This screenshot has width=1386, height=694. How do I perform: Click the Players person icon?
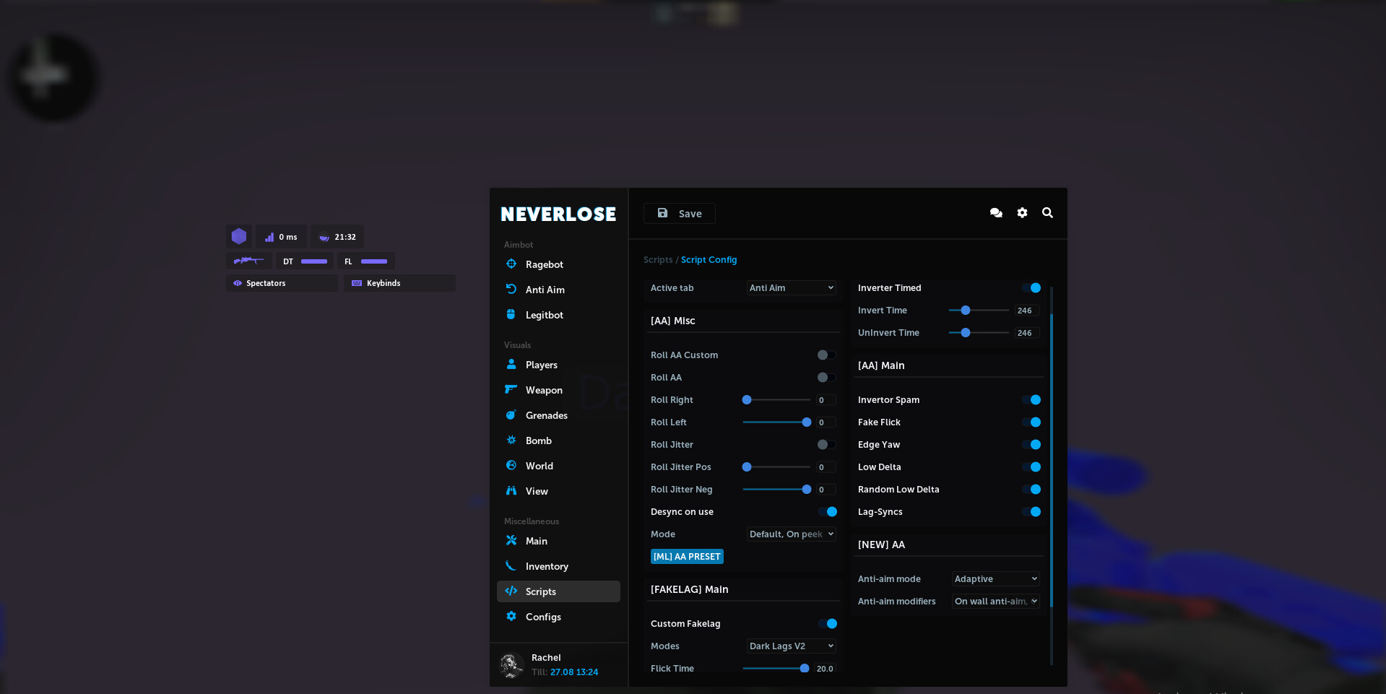coord(511,364)
